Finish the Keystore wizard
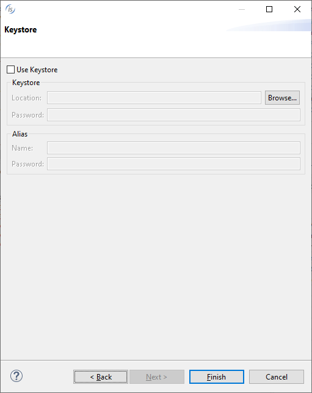312x393 pixels. coord(217,376)
